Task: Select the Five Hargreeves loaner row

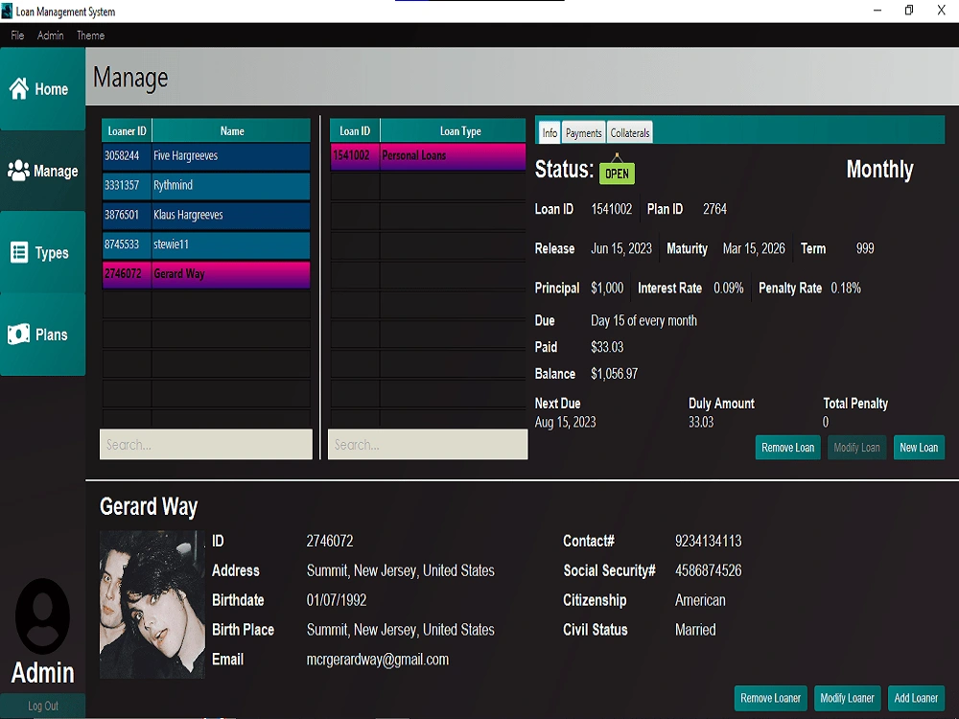Action: point(206,156)
